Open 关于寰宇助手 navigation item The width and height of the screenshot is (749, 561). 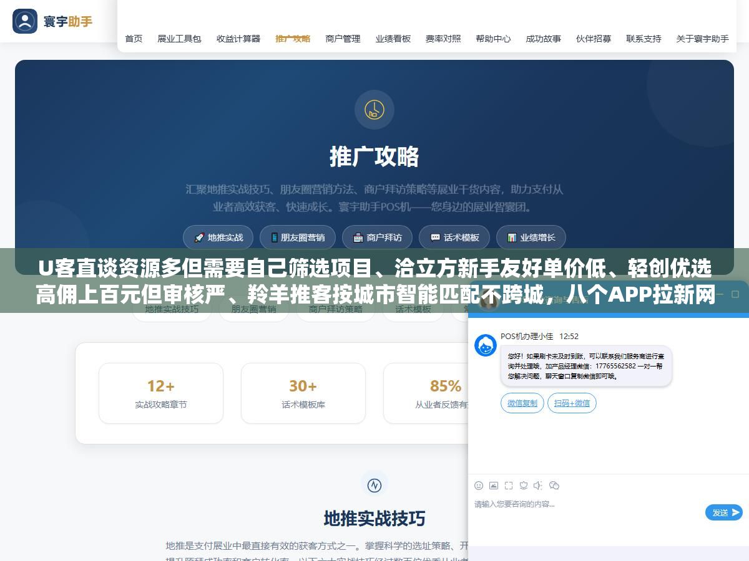click(702, 39)
